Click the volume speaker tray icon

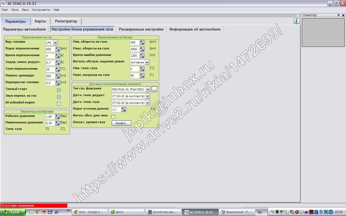(297, 212)
